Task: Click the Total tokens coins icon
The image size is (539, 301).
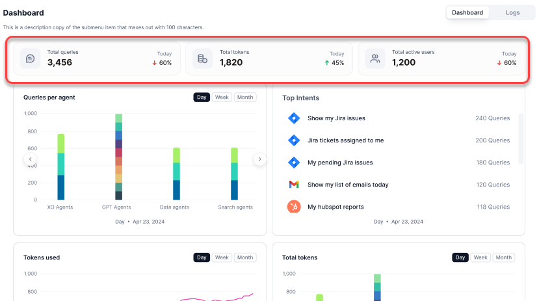Action: (x=202, y=59)
